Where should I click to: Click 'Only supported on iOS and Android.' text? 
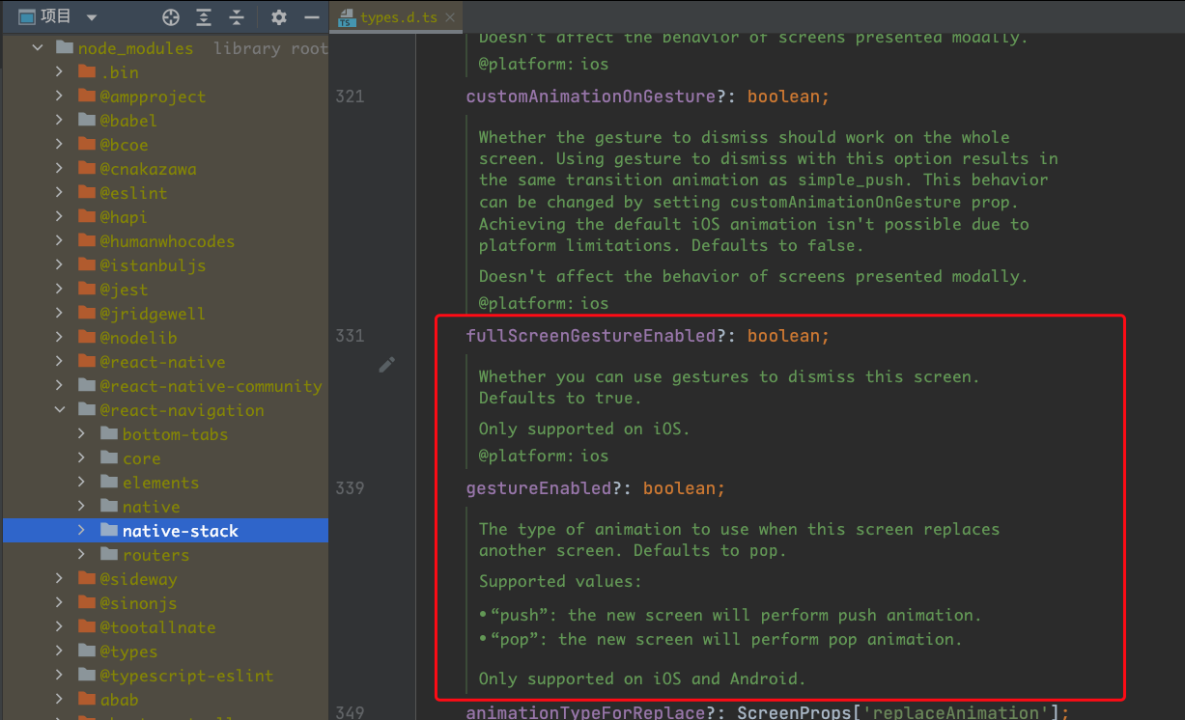pos(642,678)
